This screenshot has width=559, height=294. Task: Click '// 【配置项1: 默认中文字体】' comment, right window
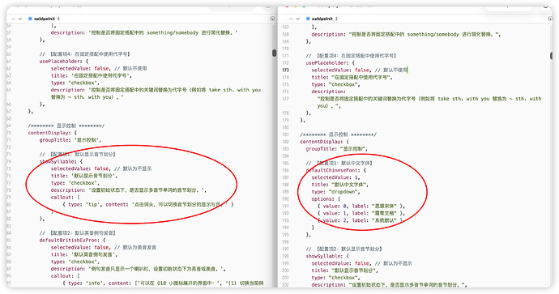click(339, 163)
